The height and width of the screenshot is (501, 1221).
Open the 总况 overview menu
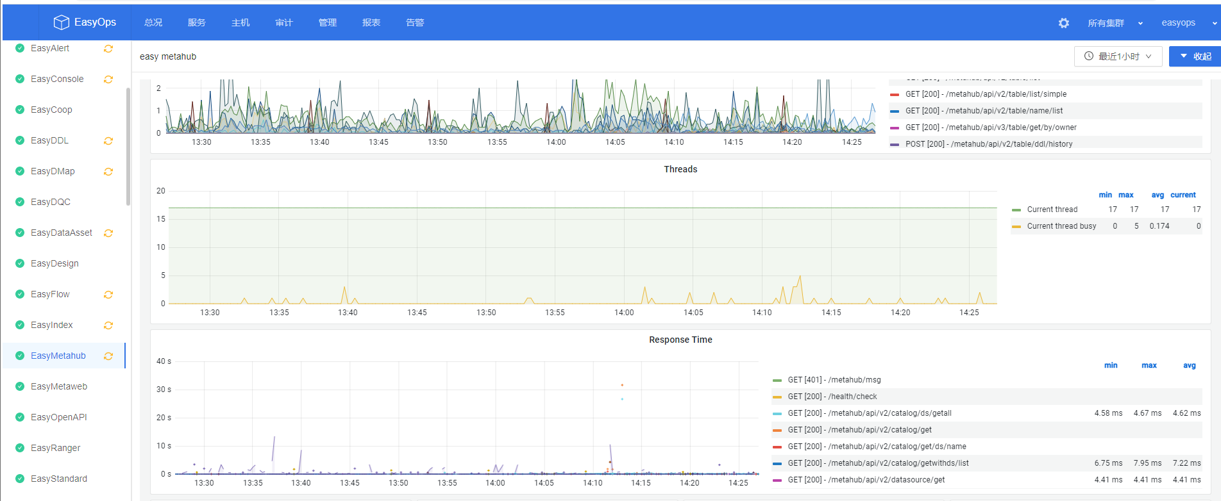153,22
